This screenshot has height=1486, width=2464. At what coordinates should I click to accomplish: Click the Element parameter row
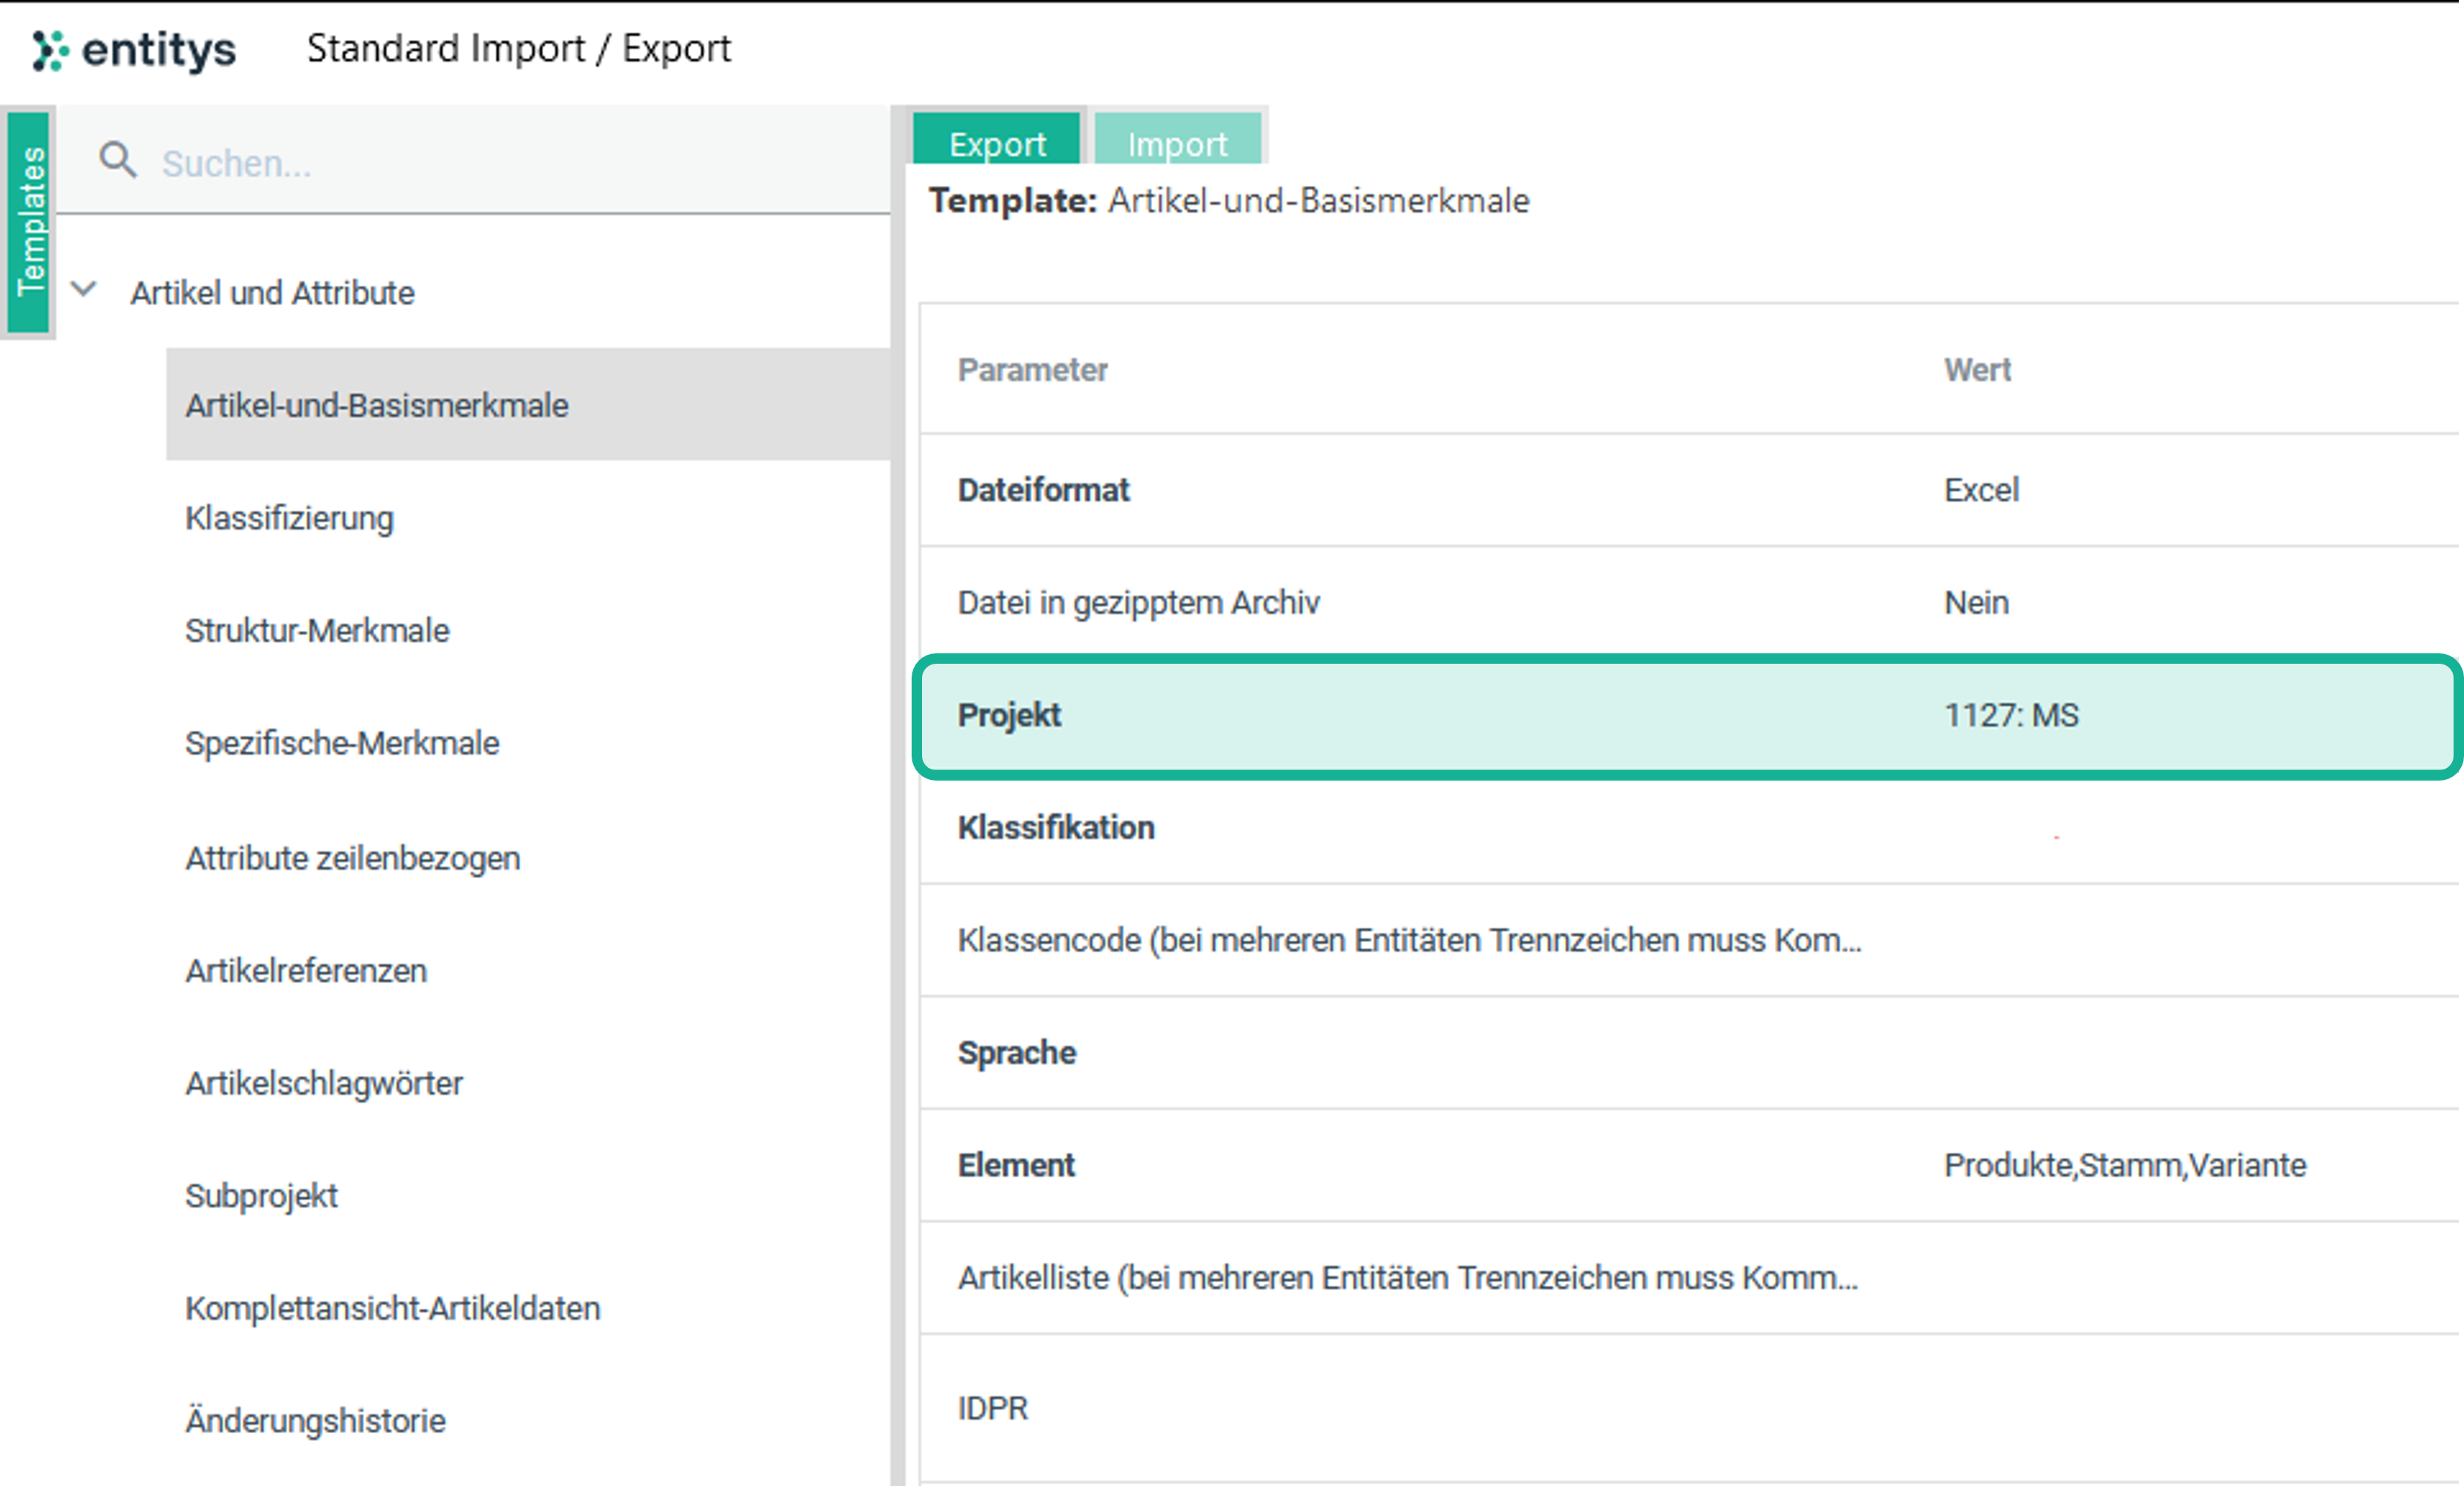point(1689,1165)
